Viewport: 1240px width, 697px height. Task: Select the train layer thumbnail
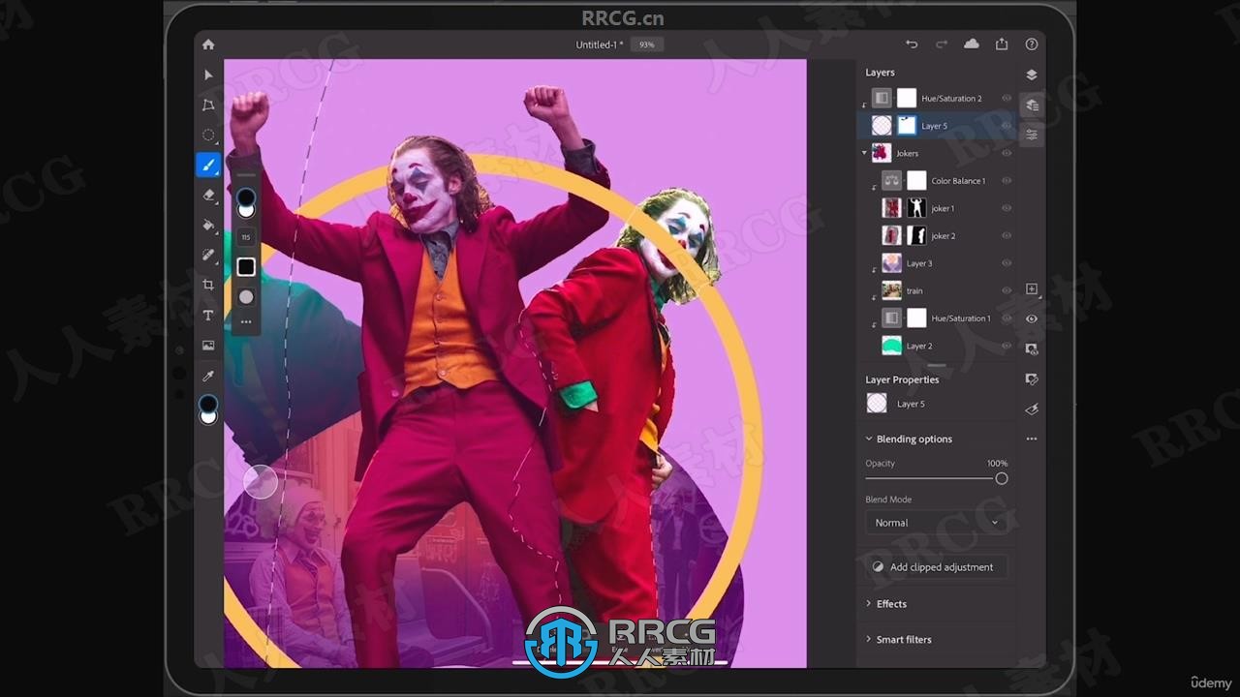point(891,290)
